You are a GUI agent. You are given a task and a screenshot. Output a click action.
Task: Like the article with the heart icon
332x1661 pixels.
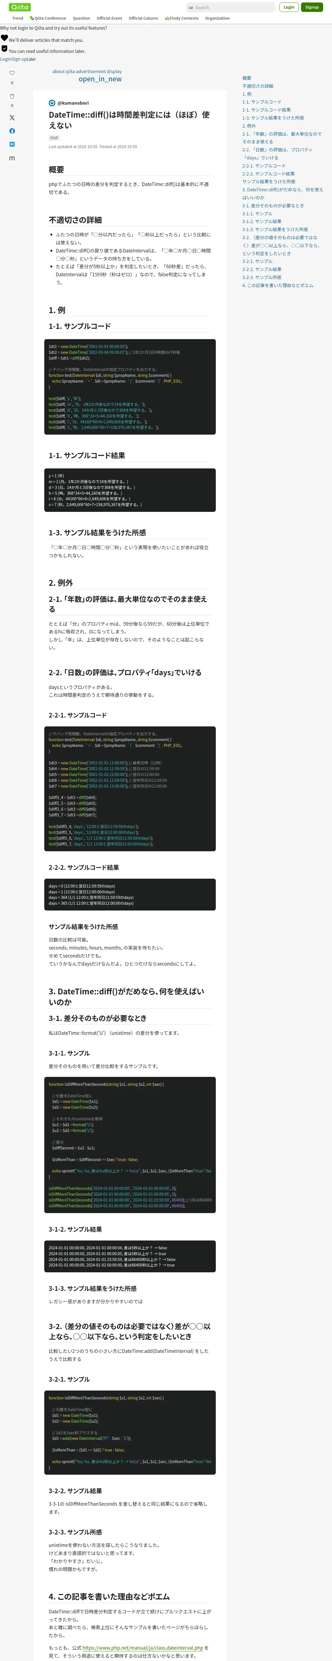12,73
